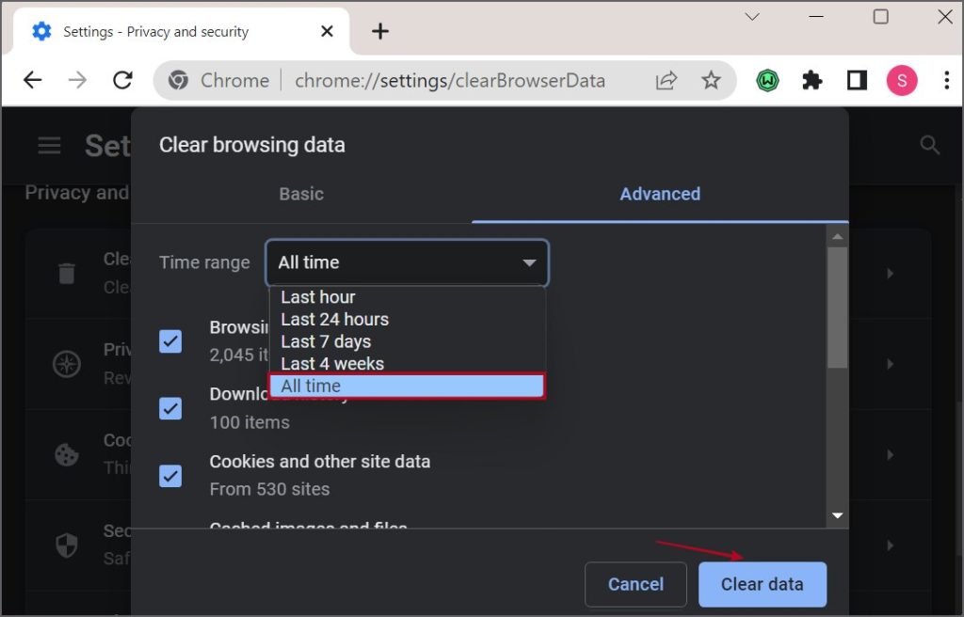This screenshot has width=964, height=617.
Task: Uncheck Cookies and other site data
Action: click(x=170, y=476)
